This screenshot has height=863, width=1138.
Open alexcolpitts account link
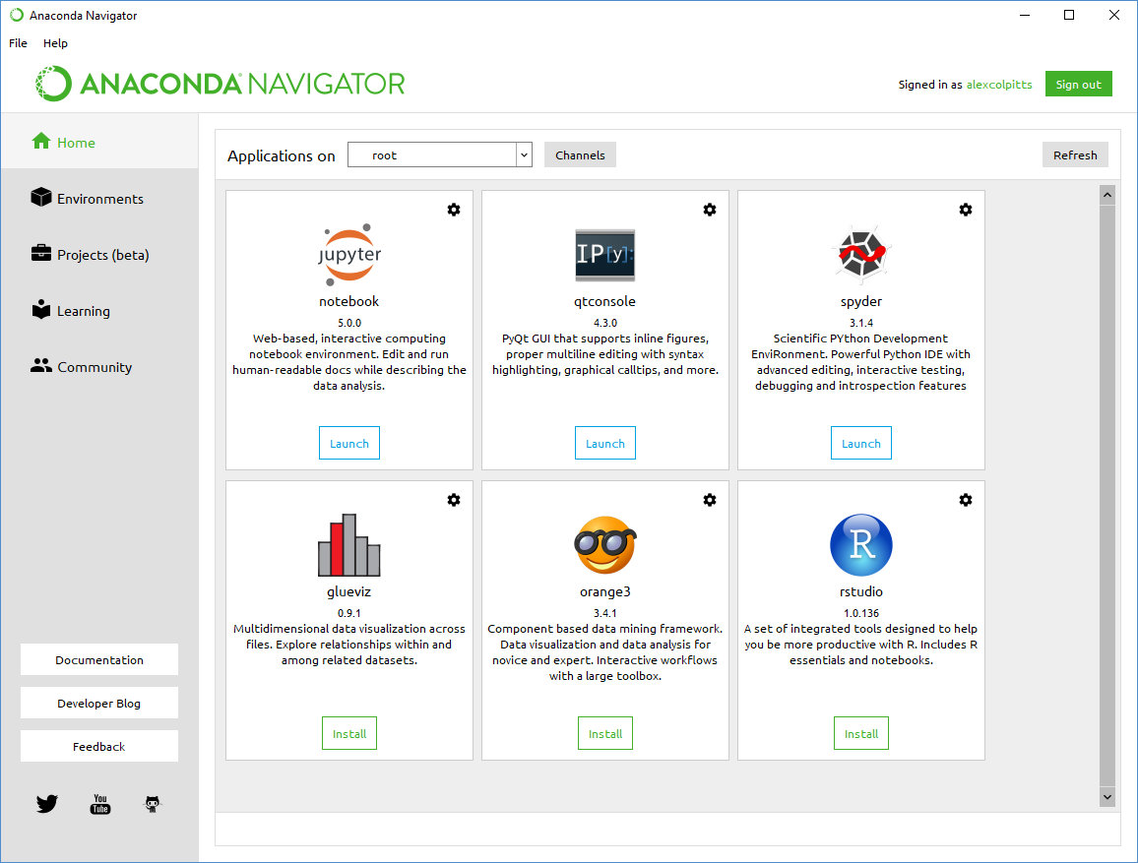[998, 85]
